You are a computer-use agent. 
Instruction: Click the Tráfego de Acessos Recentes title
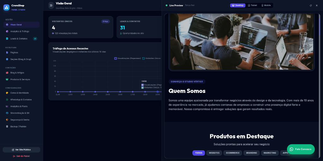click(70, 49)
